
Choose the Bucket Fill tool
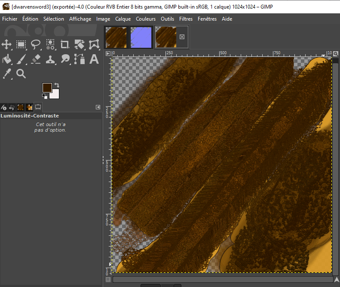[x=6, y=59]
